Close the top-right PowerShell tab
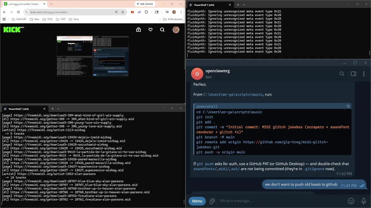 (230, 5)
